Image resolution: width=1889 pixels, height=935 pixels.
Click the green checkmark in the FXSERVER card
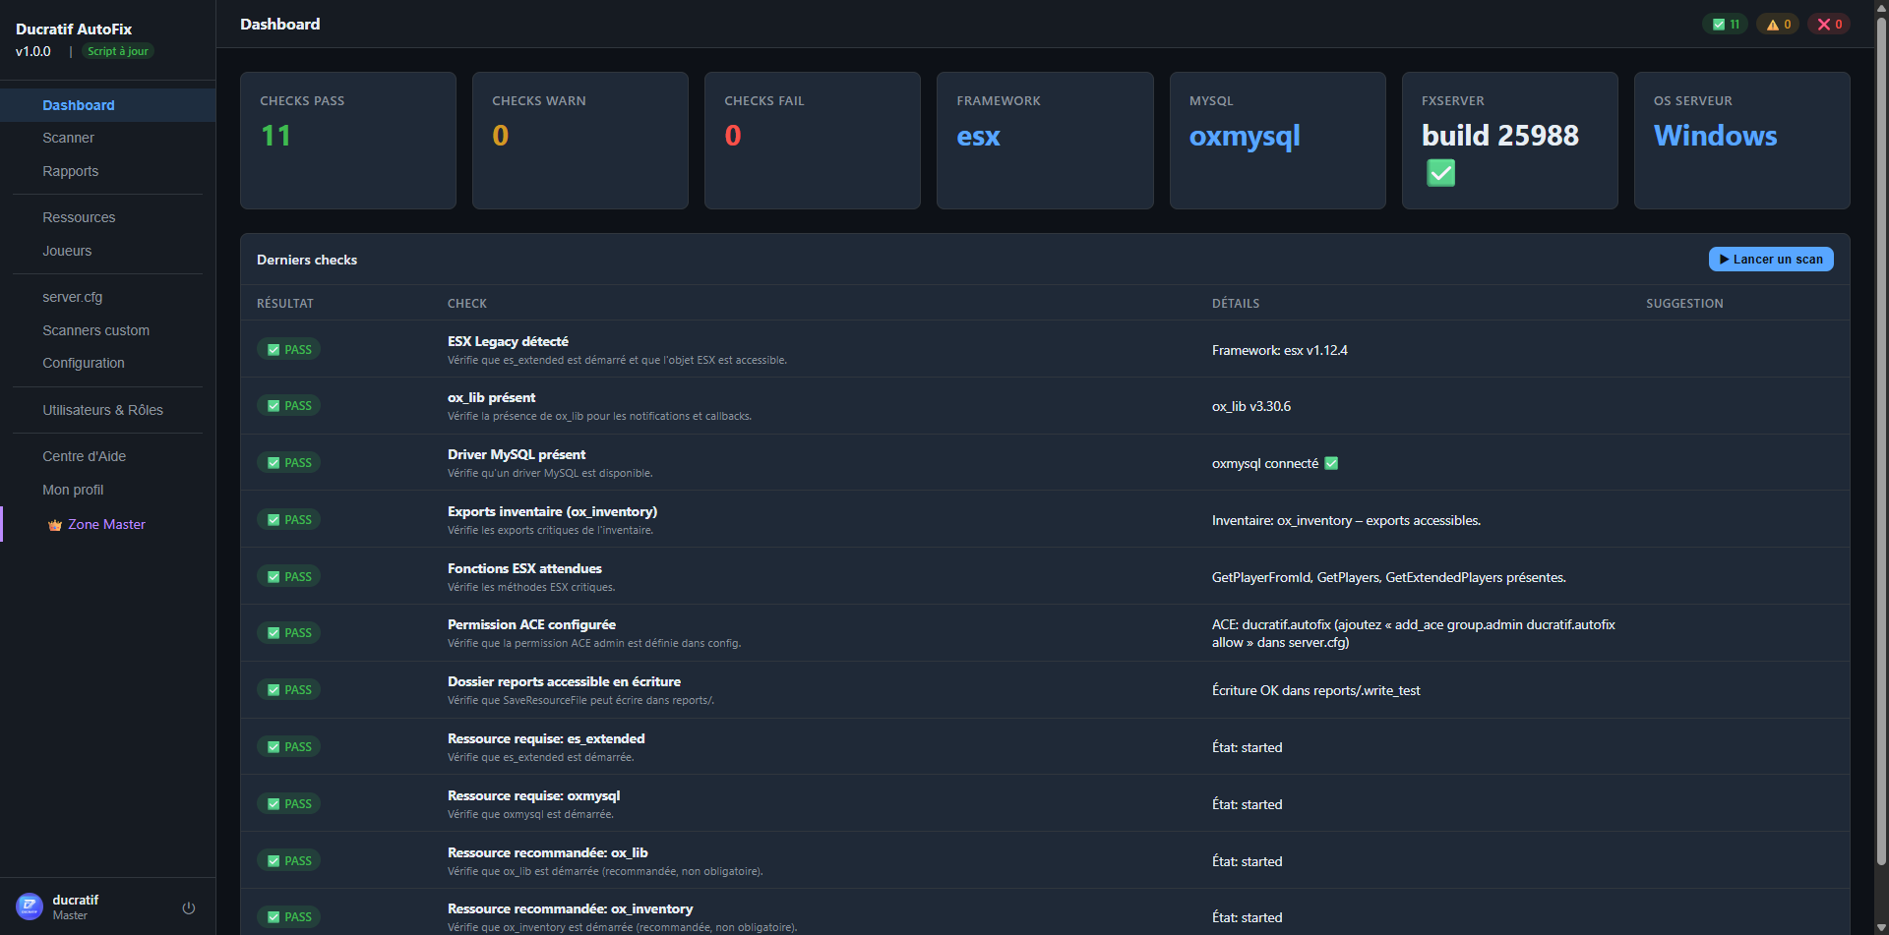tap(1440, 172)
